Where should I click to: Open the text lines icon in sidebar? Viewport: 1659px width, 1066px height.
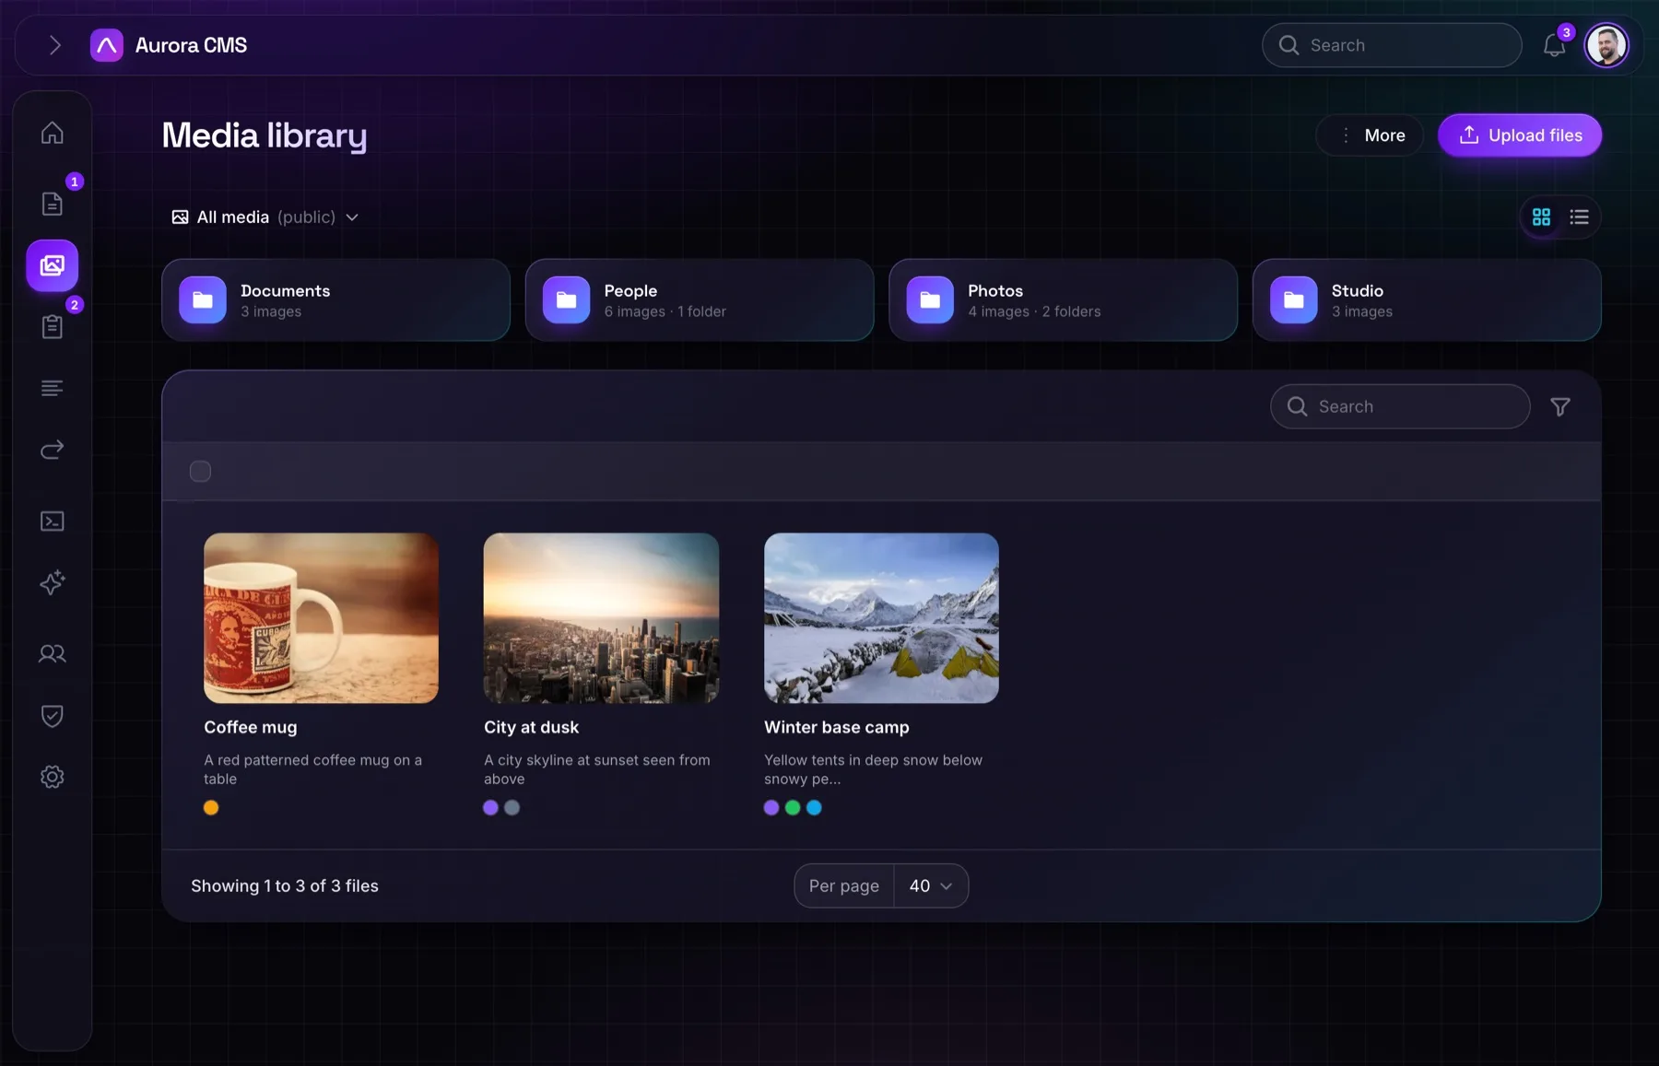[53, 388]
